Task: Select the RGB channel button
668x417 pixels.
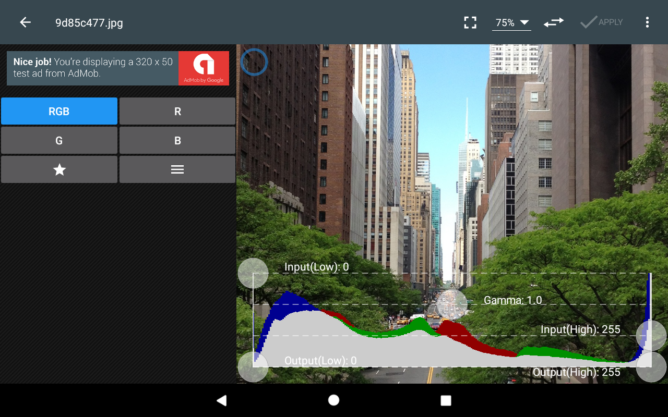Action: (59, 111)
